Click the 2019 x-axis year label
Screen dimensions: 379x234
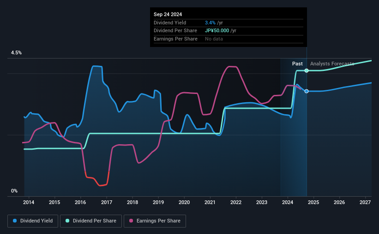click(158, 202)
